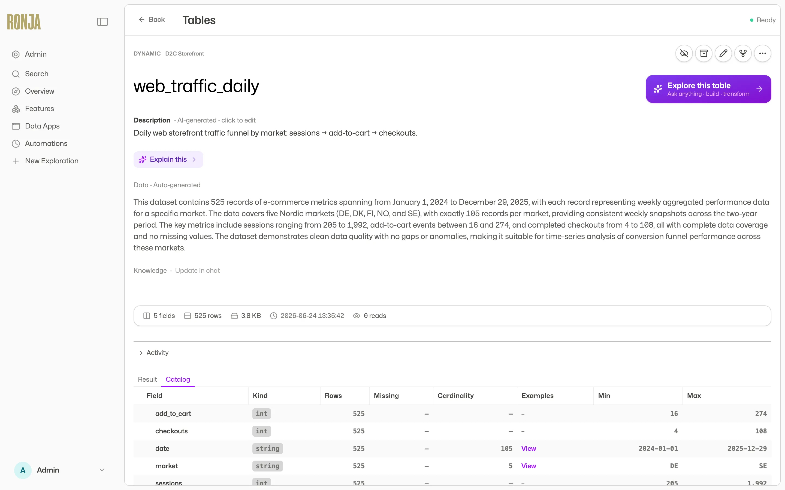The width and height of the screenshot is (785, 490).
Task: Hide table with the crossed-eye icon
Action: pos(684,53)
